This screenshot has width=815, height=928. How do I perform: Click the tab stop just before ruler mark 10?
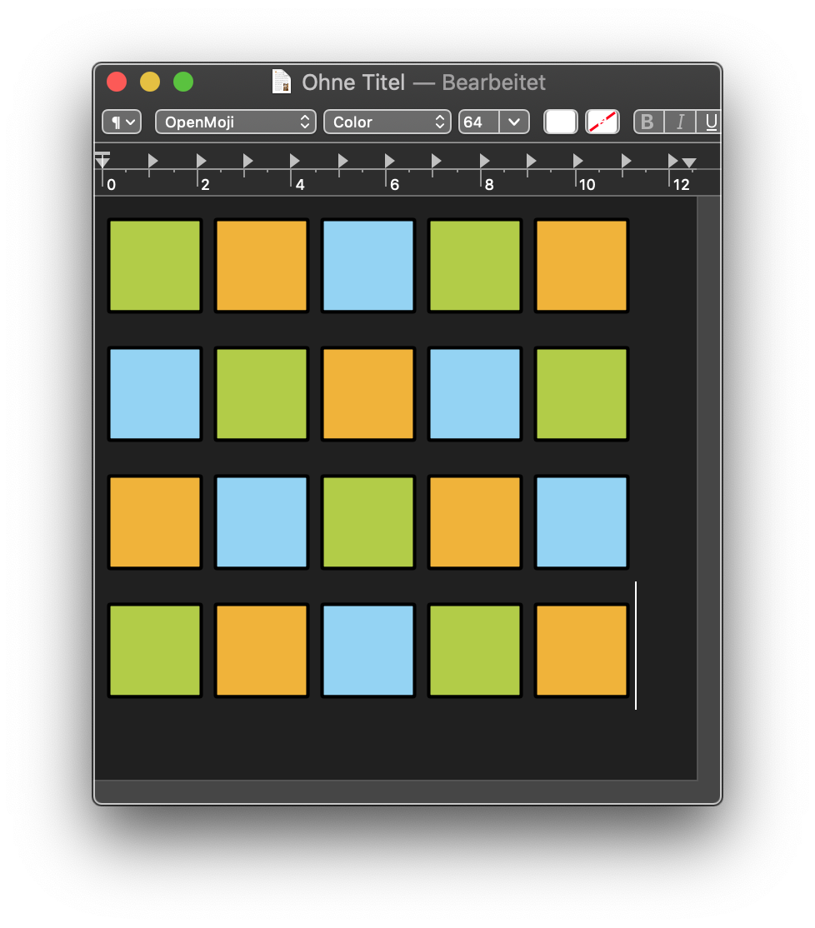coord(577,161)
